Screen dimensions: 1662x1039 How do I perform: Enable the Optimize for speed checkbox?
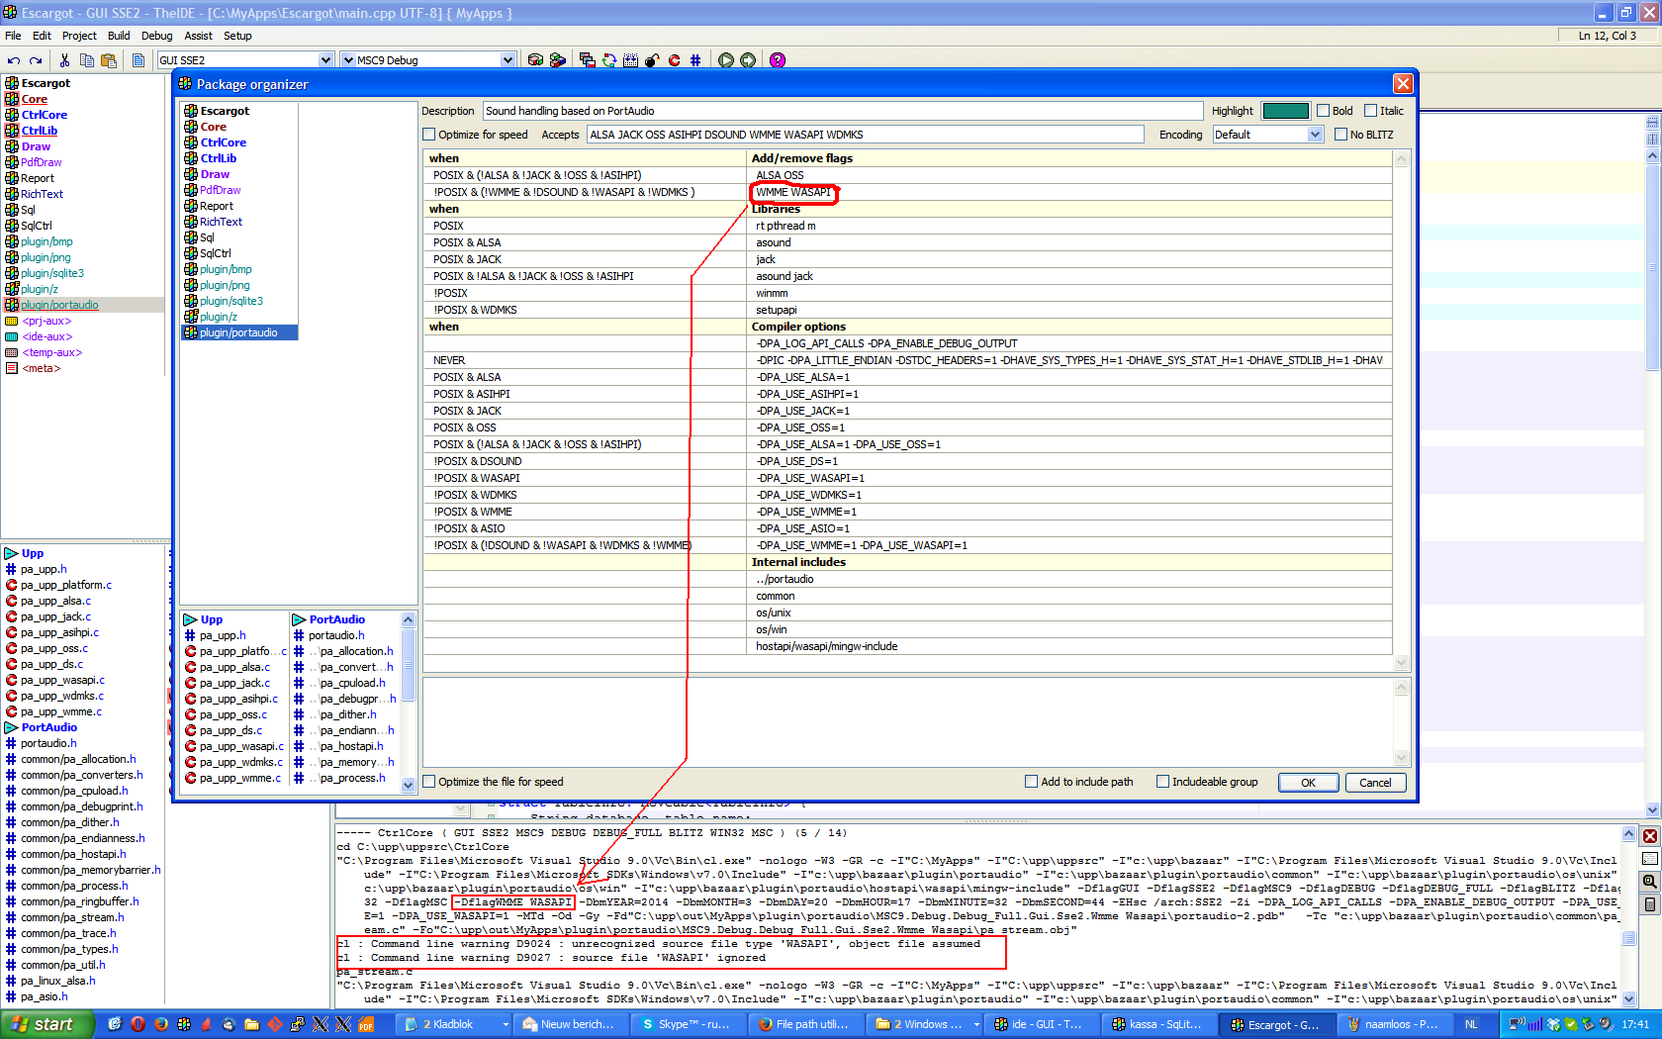tap(429, 135)
